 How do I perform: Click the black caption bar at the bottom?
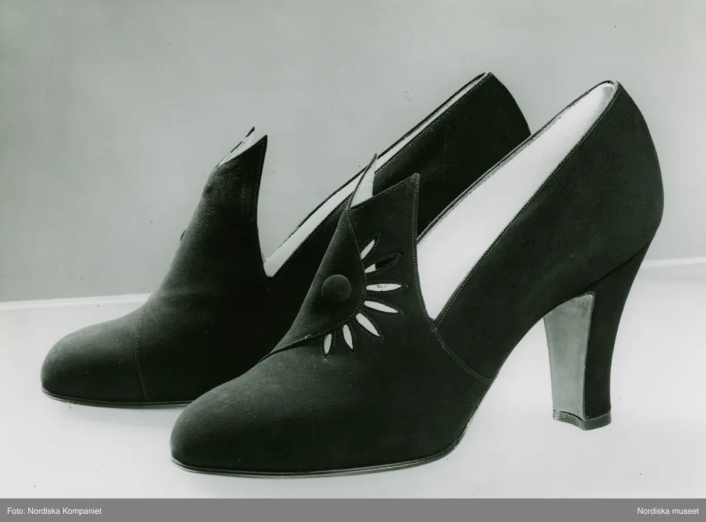click(x=353, y=510)
